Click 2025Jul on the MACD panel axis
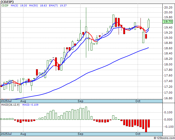 tap(6, 134)
